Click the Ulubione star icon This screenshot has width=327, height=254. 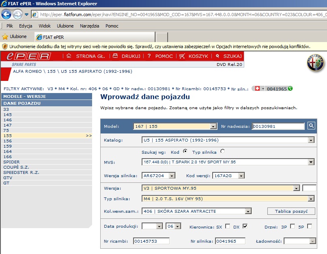[5, 37]
